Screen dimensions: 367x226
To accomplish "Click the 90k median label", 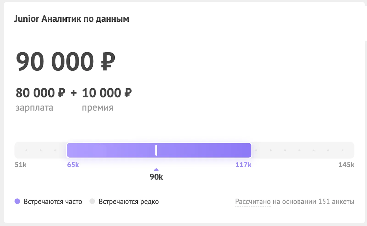I will pyautogui.click(x=156, y=177).
